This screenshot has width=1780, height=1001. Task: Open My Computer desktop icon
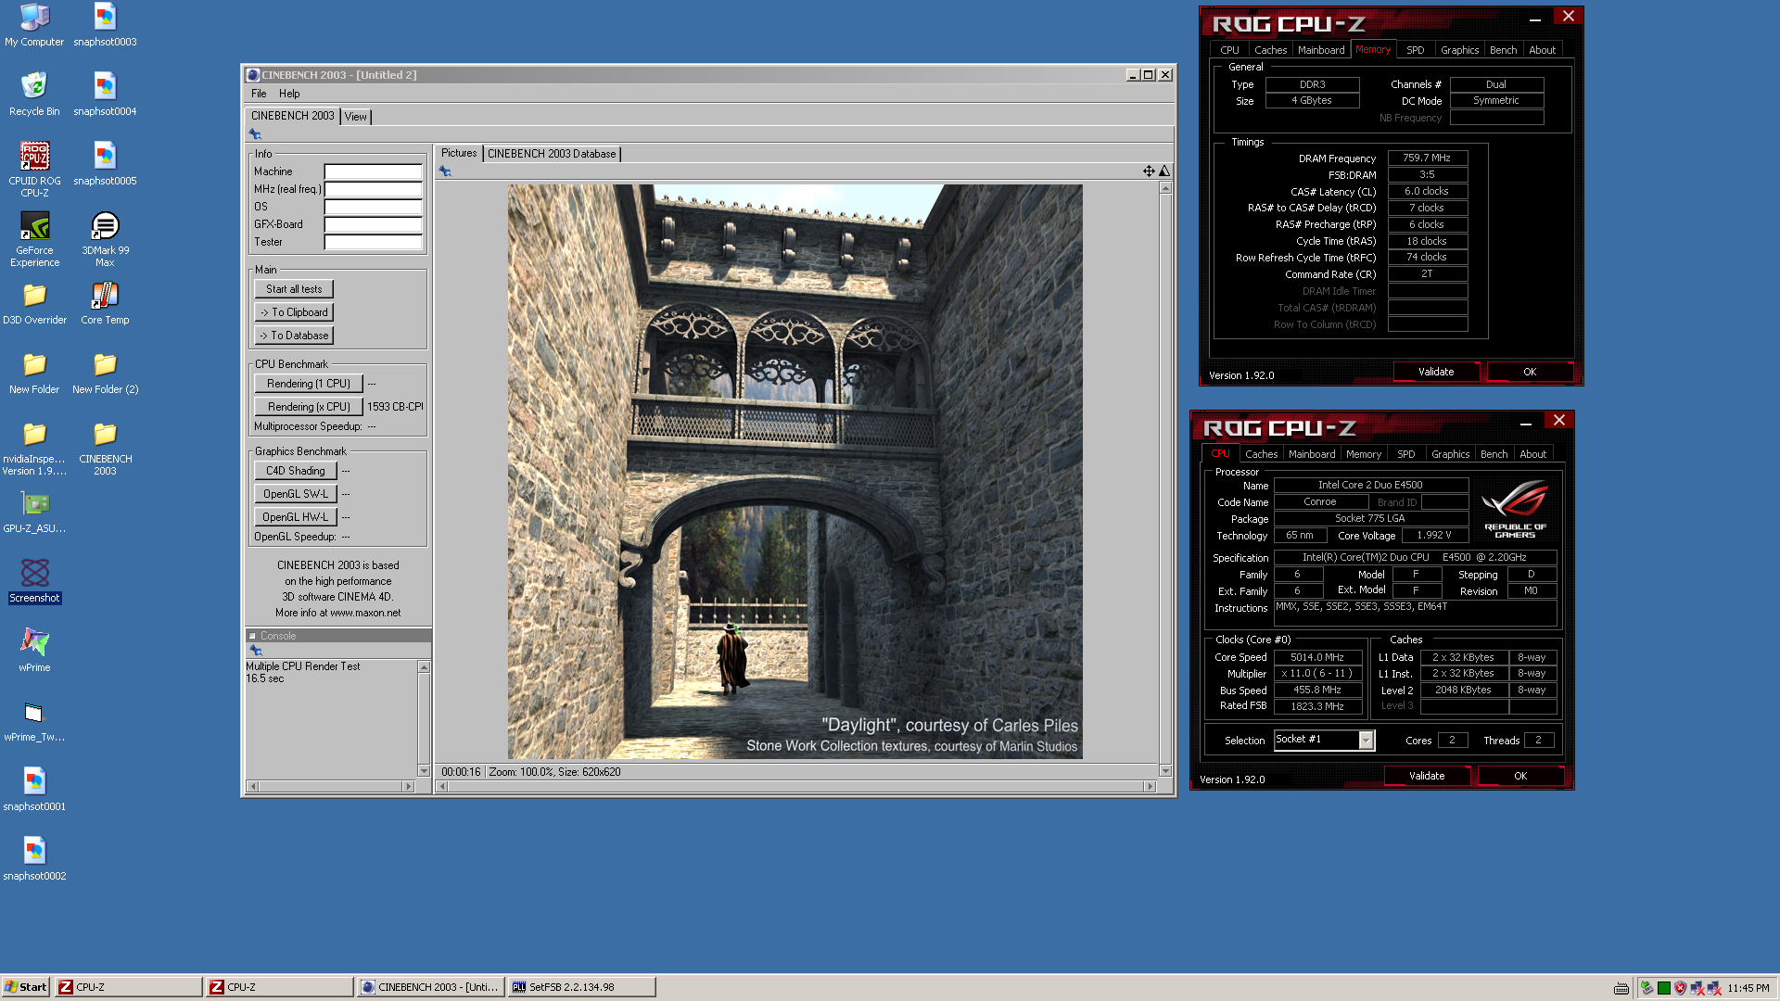(34, 25)
